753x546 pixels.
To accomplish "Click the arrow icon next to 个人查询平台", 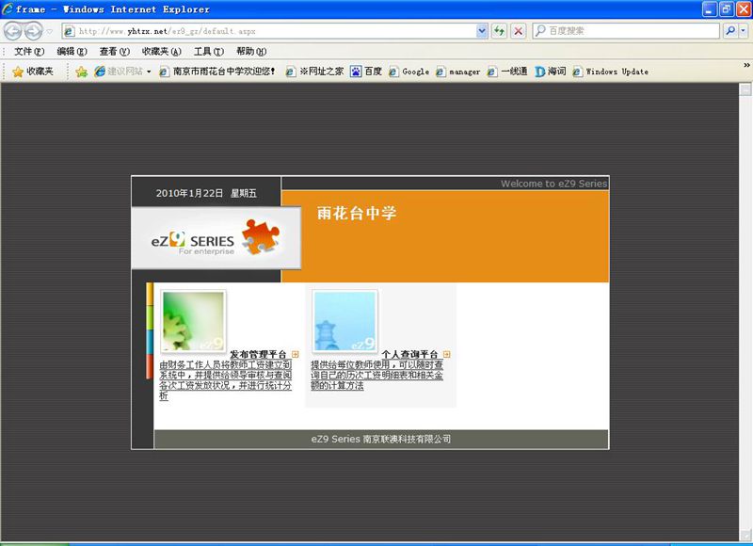I will point(446,354).
